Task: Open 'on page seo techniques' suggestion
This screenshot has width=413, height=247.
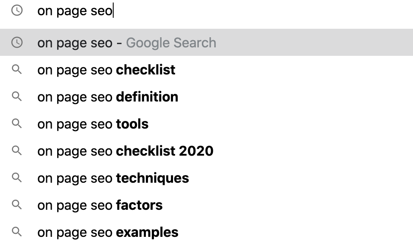Action: (x=113, y=178)
